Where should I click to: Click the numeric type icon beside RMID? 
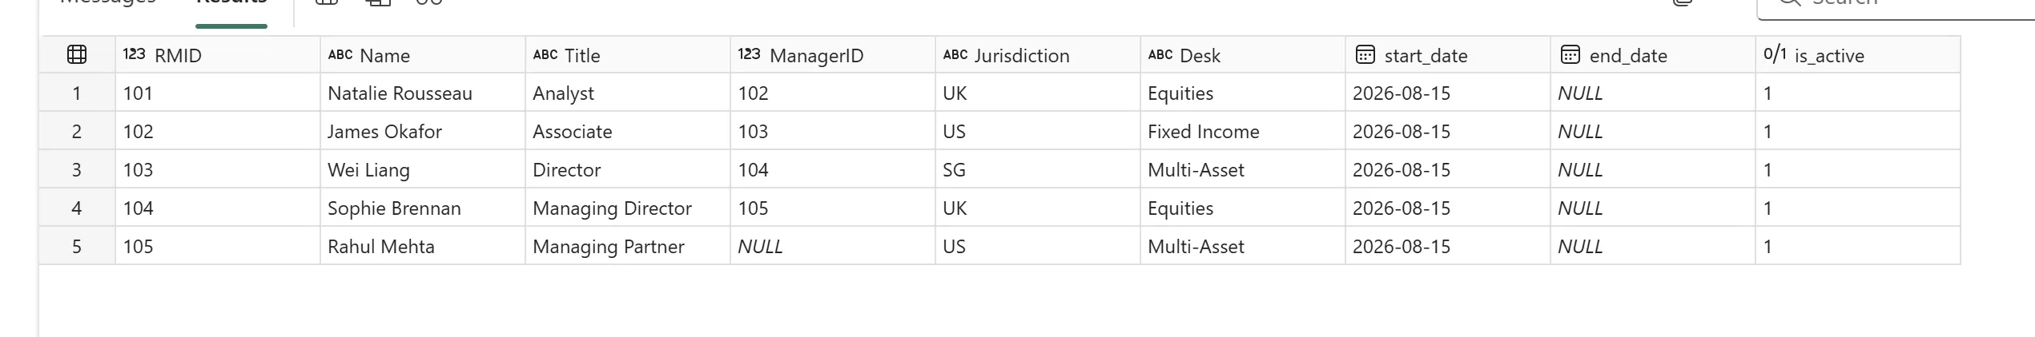point(134,54)
